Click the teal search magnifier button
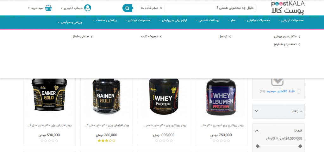324x152 pixels. click(127, 8)
